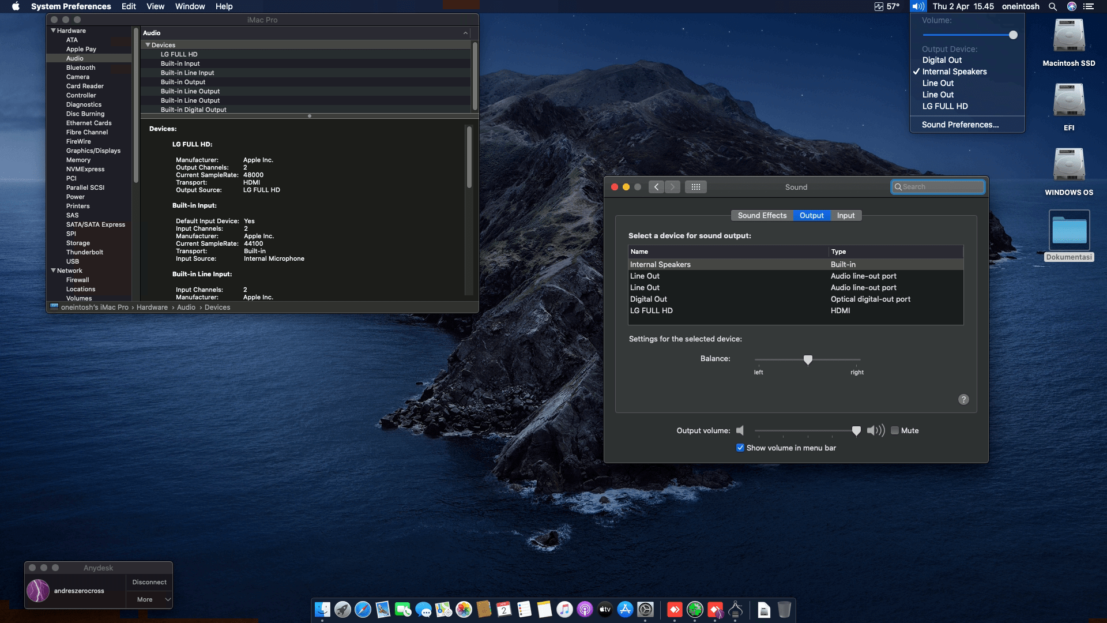
Task: Show all preferences grid button
Action: [695, 187]
